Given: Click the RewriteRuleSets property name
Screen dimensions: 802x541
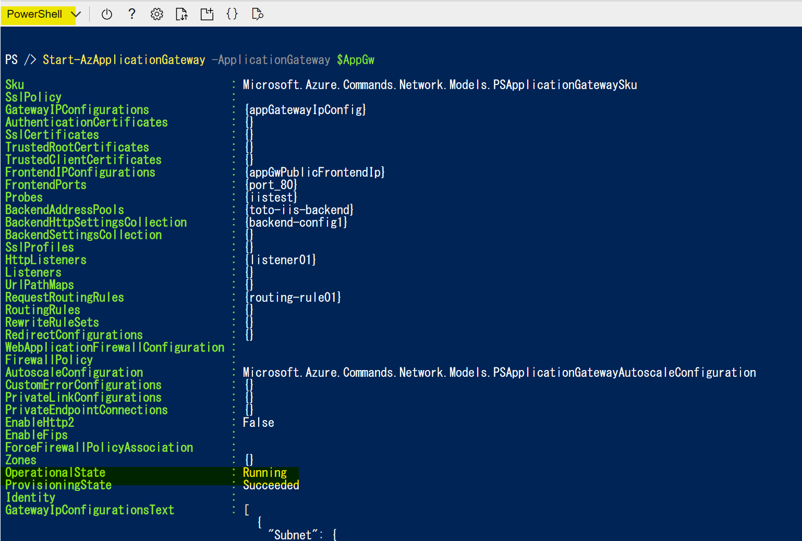Looking at the screenshot, I should (x=52, y=323).
